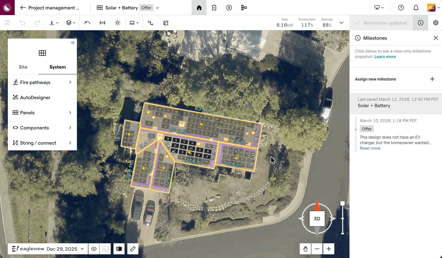Select the ruler measure tool
Viewport: 442px width, 258px height.
[133, 249]
